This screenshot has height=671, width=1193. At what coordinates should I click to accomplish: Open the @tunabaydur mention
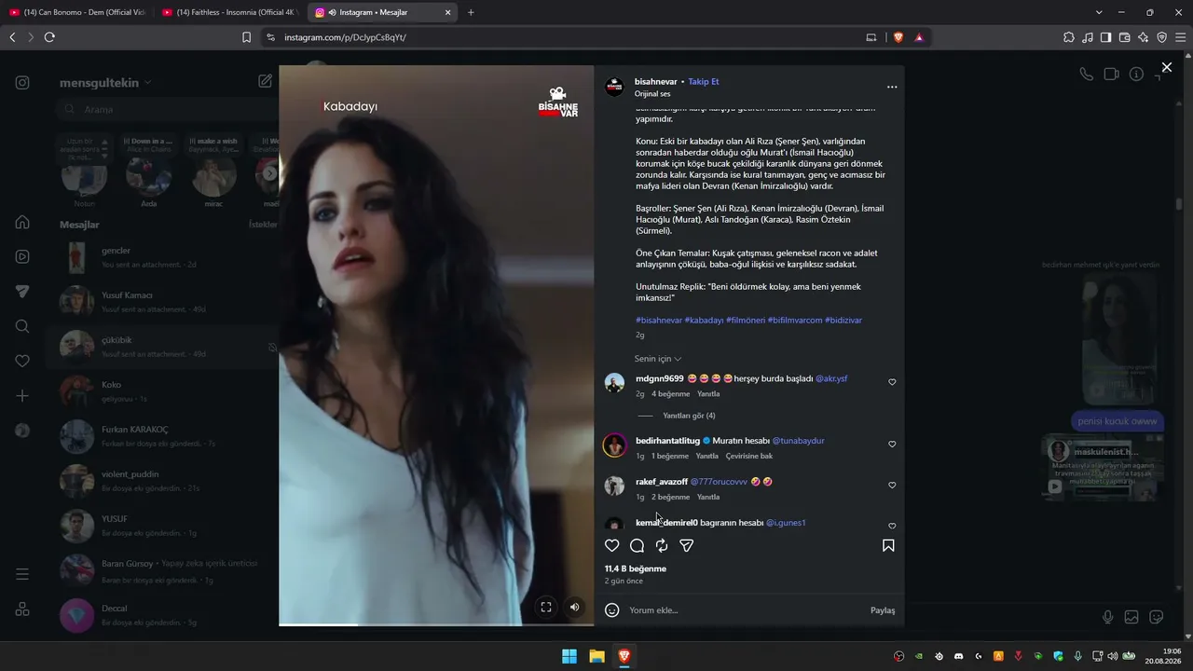coord(799,441)
